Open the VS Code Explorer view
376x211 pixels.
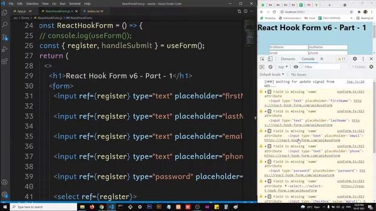tap(4, 13)
